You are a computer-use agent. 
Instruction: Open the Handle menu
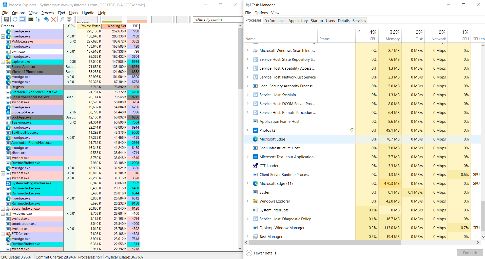88,13
